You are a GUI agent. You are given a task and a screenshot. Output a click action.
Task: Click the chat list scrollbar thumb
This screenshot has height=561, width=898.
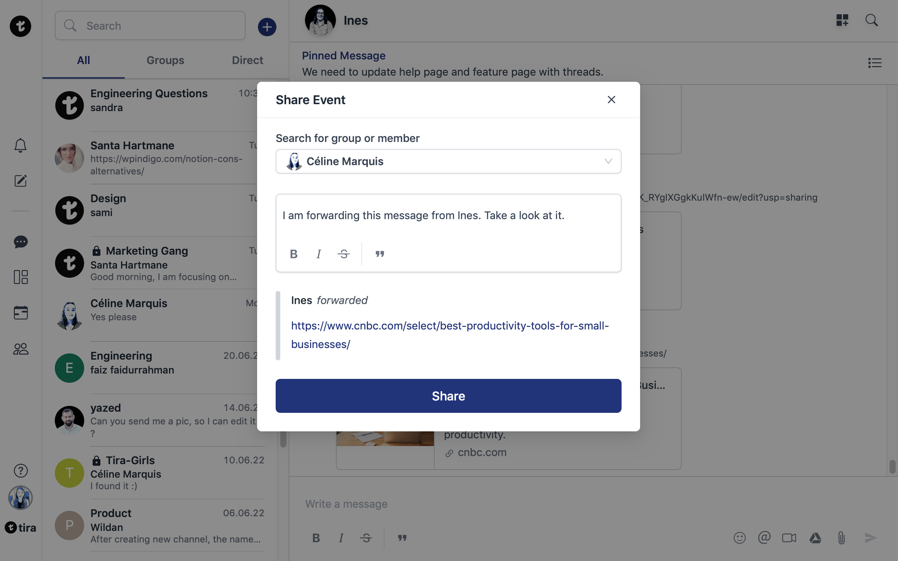(283, 439)
